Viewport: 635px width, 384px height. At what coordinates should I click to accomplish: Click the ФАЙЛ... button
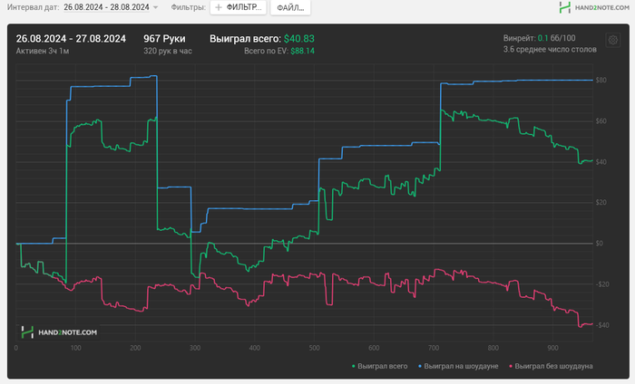click(290, 7)
